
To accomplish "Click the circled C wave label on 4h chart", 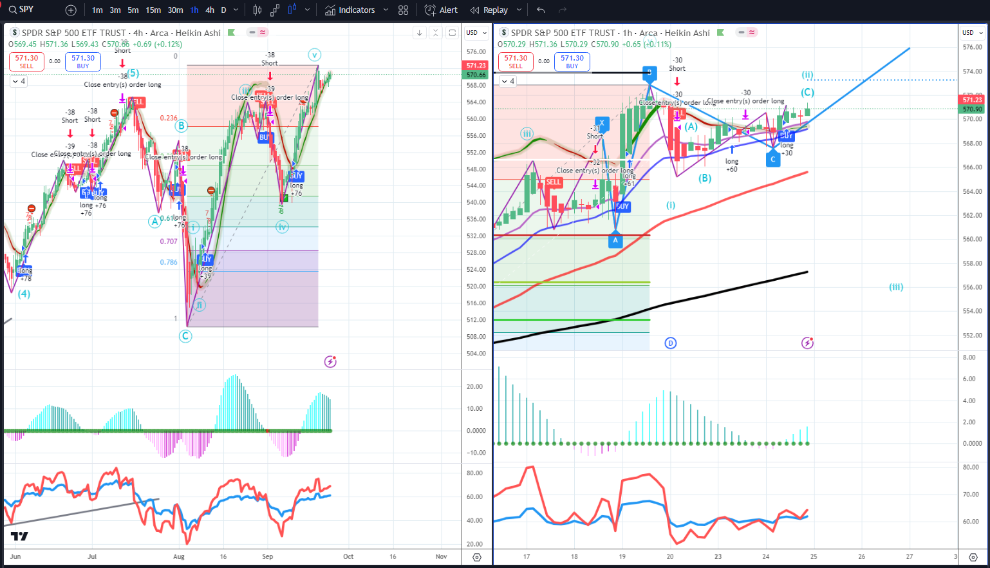I will [x=185, y=336].
